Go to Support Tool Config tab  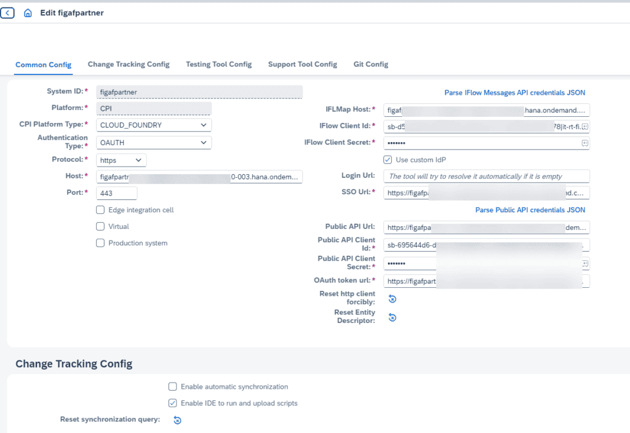click(x=303, y=64)
